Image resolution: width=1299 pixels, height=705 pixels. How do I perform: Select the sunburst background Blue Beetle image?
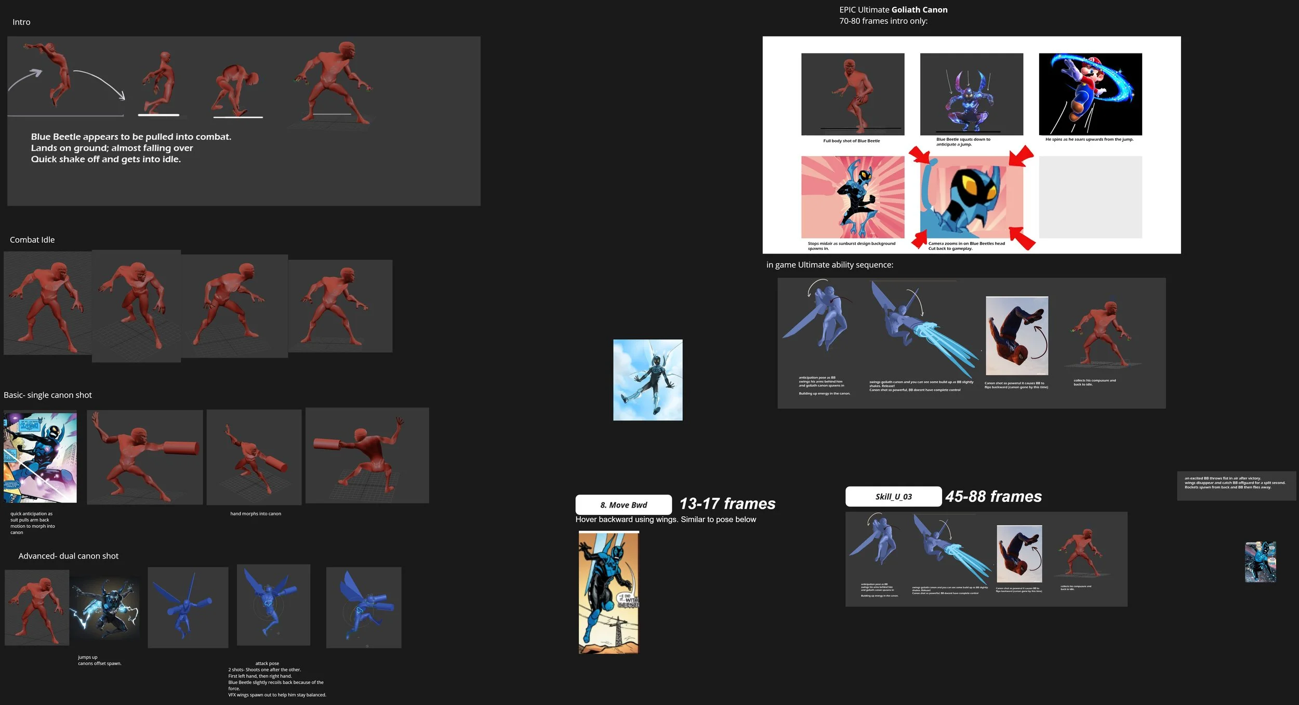point(852,197)
